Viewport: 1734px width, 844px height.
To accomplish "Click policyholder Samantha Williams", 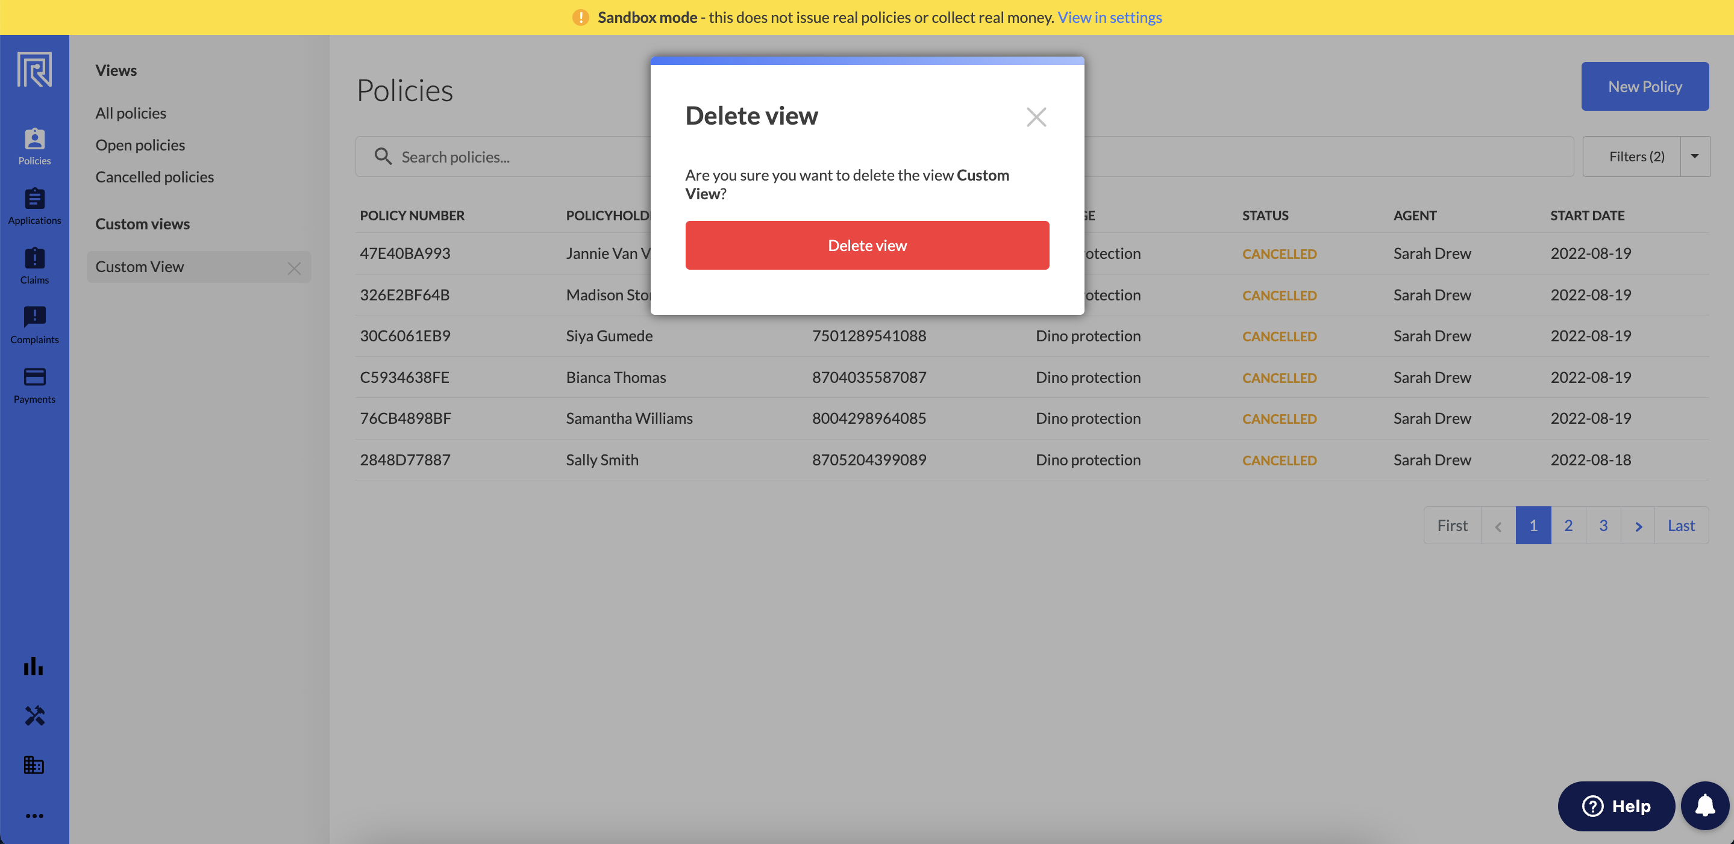I will [630, 418].
